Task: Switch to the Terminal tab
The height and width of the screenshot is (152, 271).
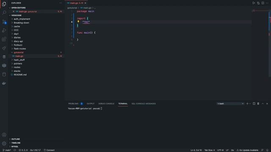Action: pyautogui.click(x=123, y=103)
